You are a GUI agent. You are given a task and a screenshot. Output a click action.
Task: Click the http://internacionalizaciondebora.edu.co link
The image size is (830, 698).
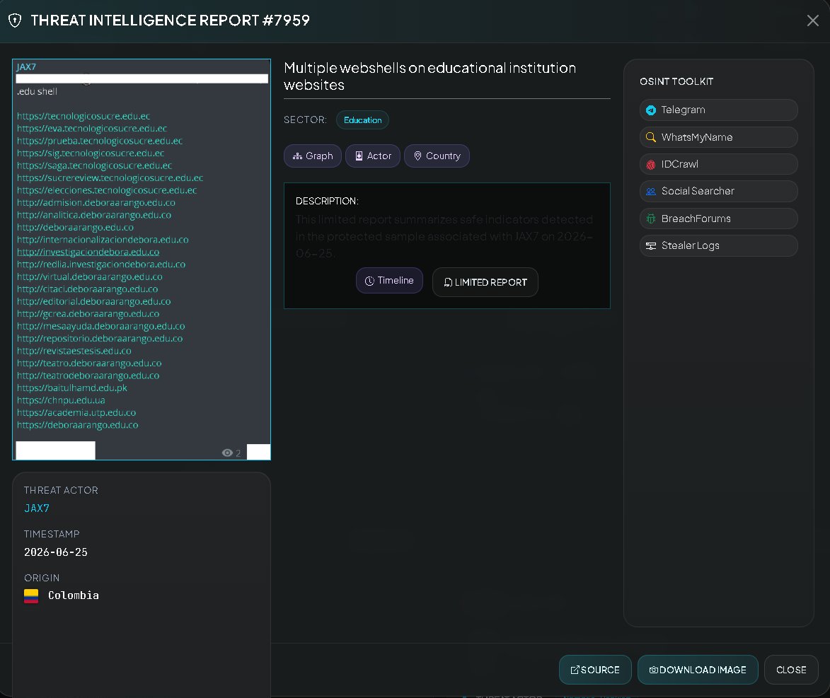[x=103, y=240]
